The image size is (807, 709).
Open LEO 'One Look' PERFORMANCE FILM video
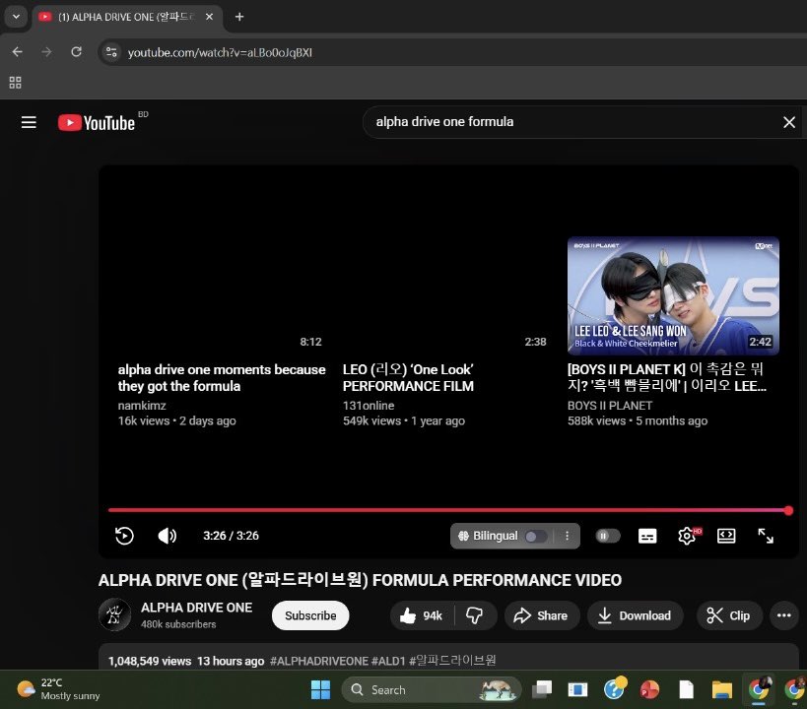pos(408,378)
